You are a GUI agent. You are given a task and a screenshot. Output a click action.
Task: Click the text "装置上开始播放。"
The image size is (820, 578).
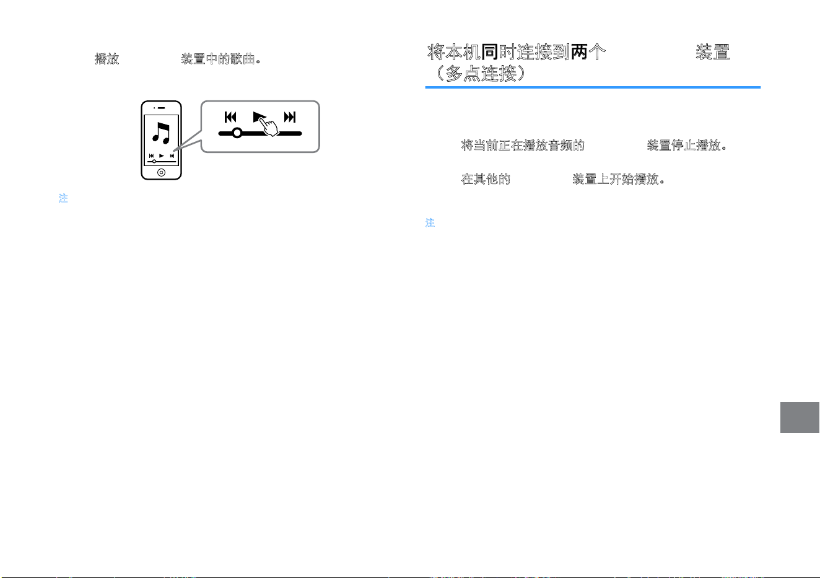[619, 179]
